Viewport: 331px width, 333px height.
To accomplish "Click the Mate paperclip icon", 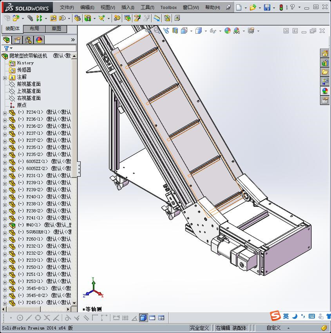I will [x=30, y=18].
